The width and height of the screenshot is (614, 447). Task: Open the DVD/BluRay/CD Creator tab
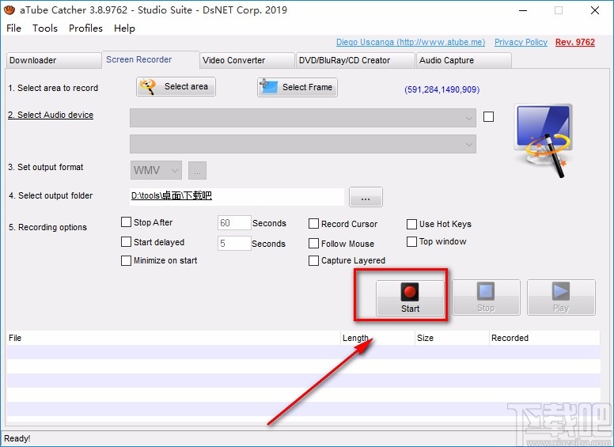355,60
